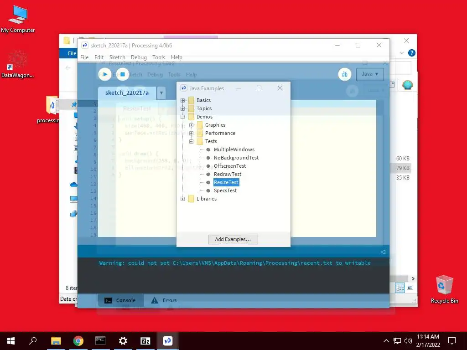Select the SpecsTest example

pos(225,190)
